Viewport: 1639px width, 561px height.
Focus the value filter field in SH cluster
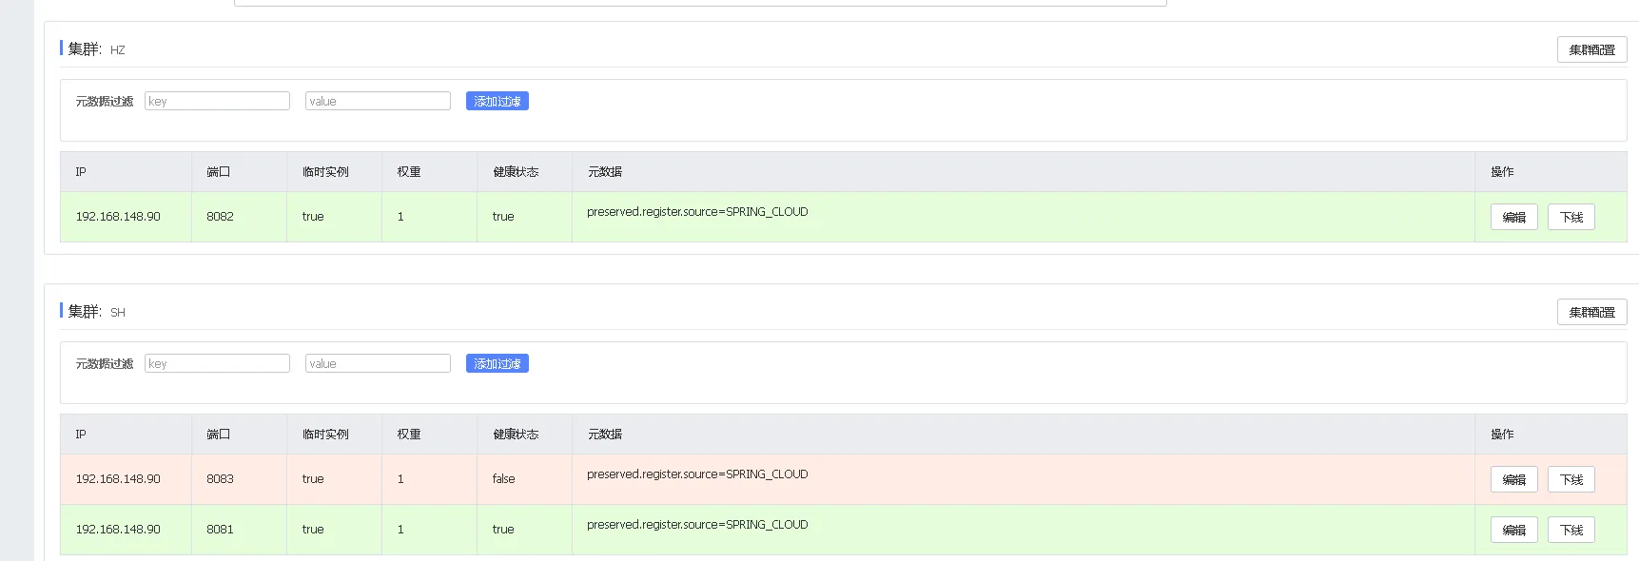(378, 363)
